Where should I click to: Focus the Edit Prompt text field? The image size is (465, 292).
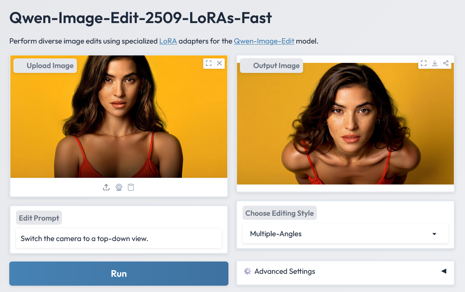pyautogui.click(x=119, y=238)
